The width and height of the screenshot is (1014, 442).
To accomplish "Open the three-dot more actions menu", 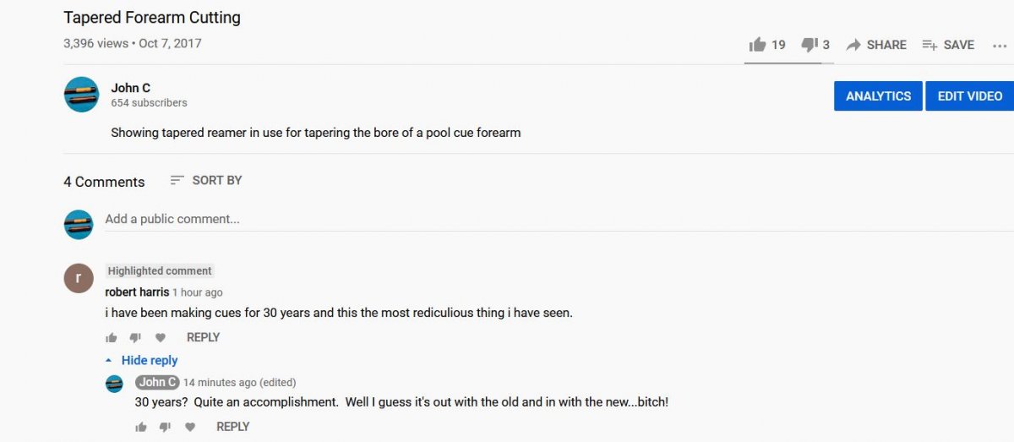I will (x=1000, y=46).
